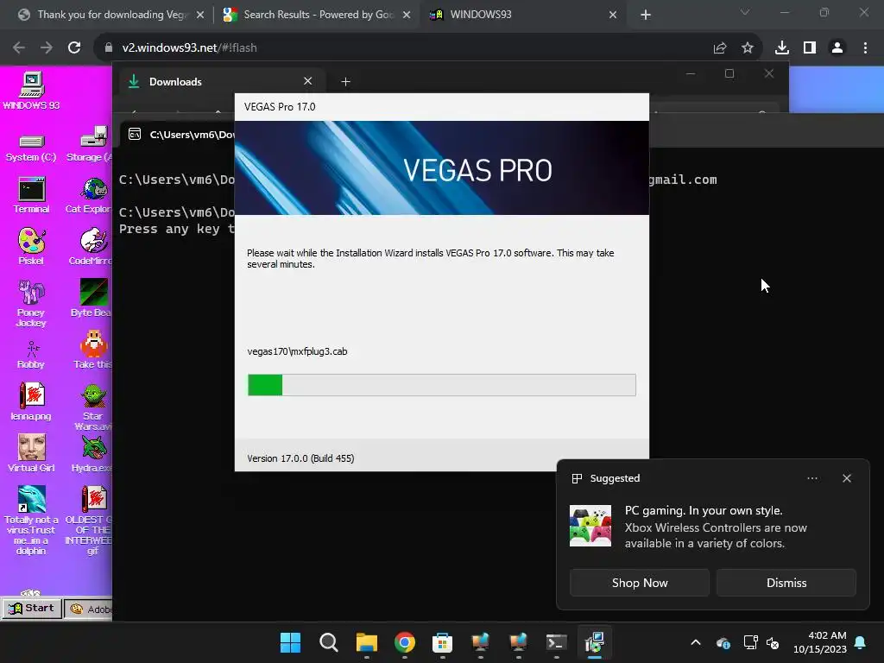Screen dimensions: 884x663
Task: Click the Windows 93 Start button
Action: point(32,609)
